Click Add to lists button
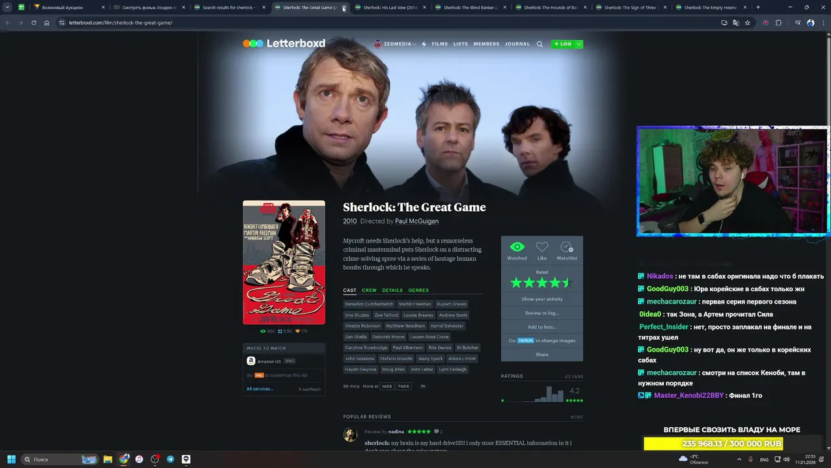831x468 pixels. [542, 327]
